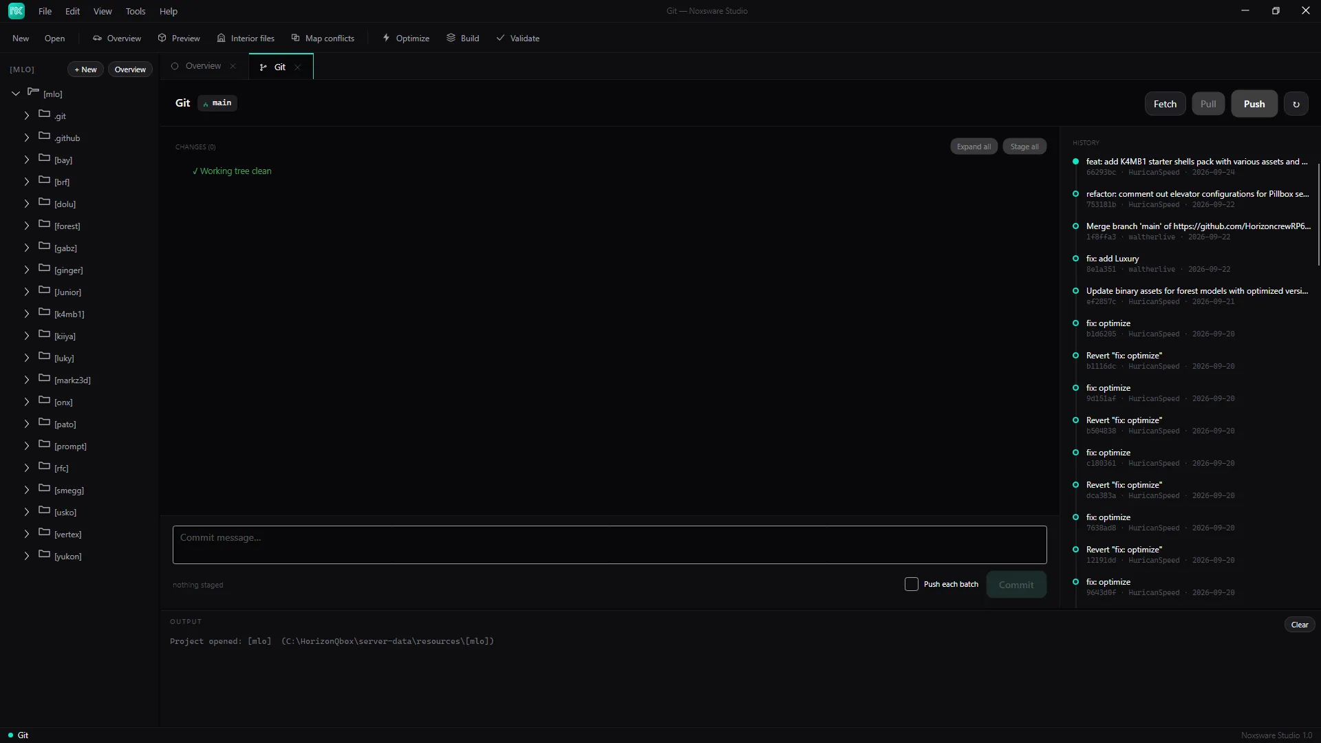The image size is (1321, 743).
Task: Select the [smegg] folder row
Action: 79,490
